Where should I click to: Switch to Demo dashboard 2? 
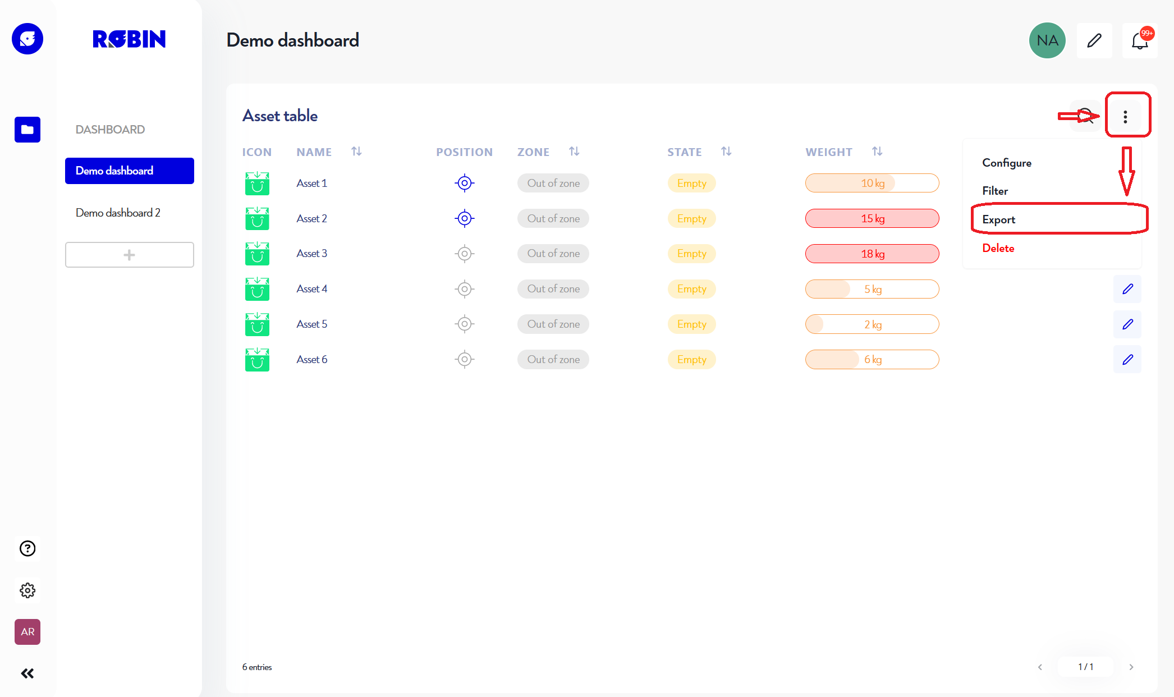pyautogui.click(x=118, y=213)
